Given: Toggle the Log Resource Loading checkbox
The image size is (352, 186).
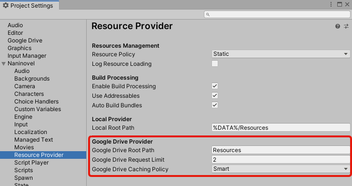Looking at the screenshot, I should pos(215,63).
